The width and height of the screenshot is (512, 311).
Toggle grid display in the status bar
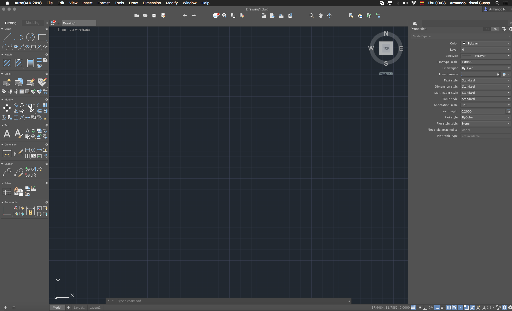pos(414,308)
